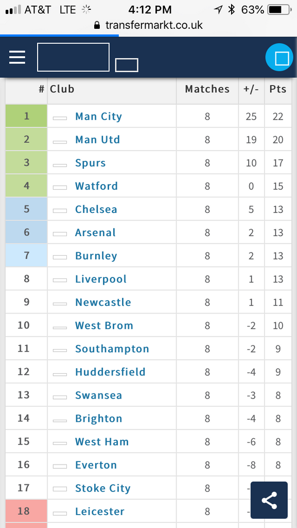Tap the Transfermarkt logo placeholder in the header
Viewport: 297px width, 528px height.
coord(73,57)
